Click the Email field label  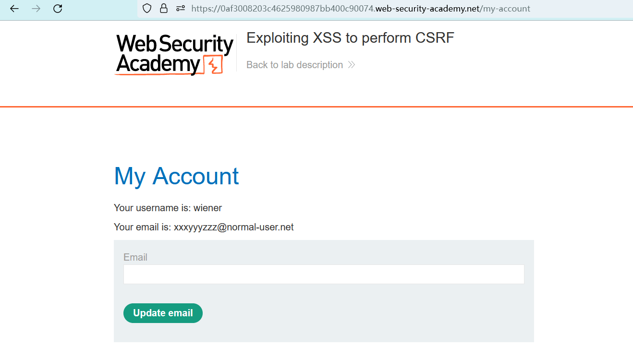(135, 257)
